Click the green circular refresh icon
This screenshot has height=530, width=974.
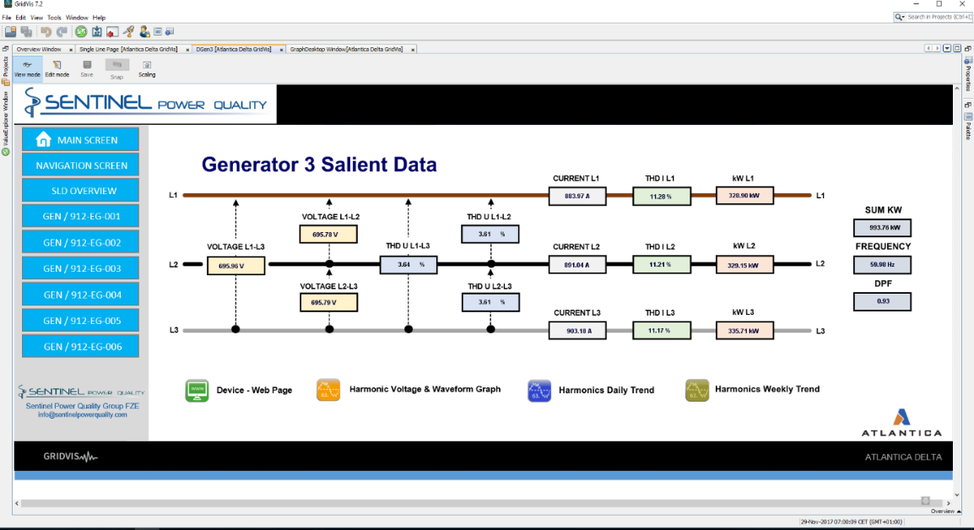(x=81, y=31)
